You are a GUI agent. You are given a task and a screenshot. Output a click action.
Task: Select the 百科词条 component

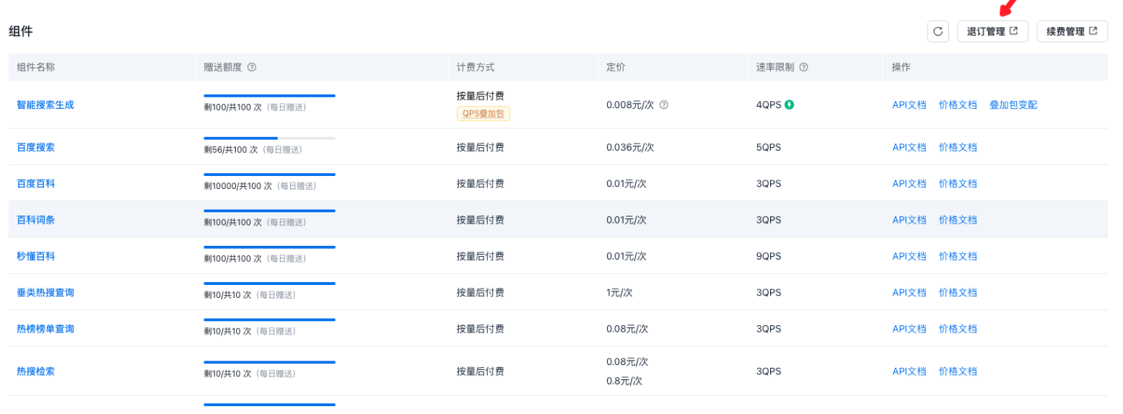tap(36, 220)
